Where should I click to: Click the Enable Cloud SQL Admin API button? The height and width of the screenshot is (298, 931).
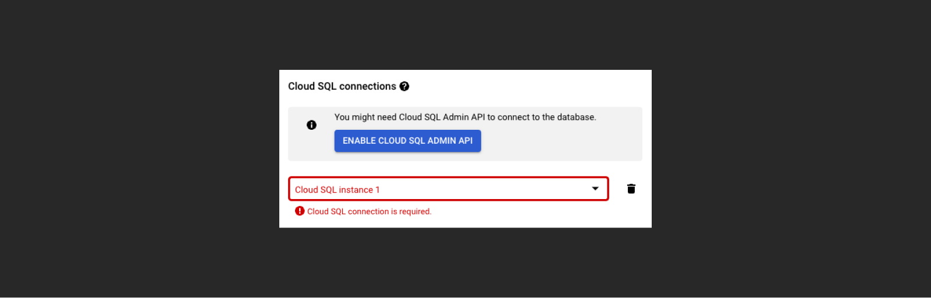pos(407,141)
